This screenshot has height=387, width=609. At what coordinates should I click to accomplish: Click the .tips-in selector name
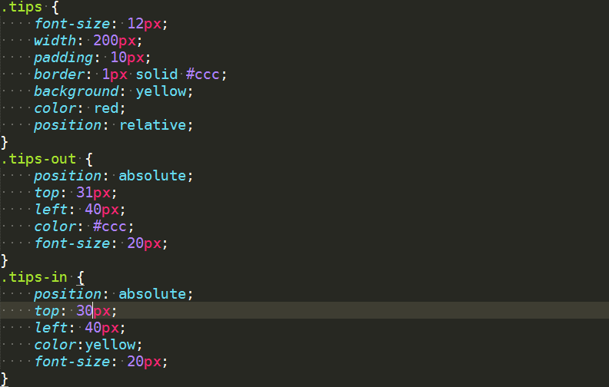[35, 277]
